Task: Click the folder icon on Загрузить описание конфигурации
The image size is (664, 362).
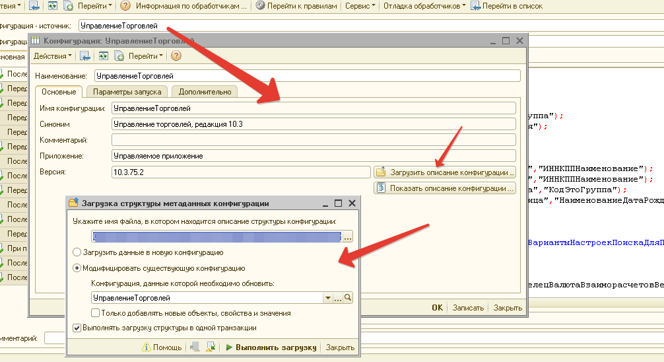Action: [381, 172]
